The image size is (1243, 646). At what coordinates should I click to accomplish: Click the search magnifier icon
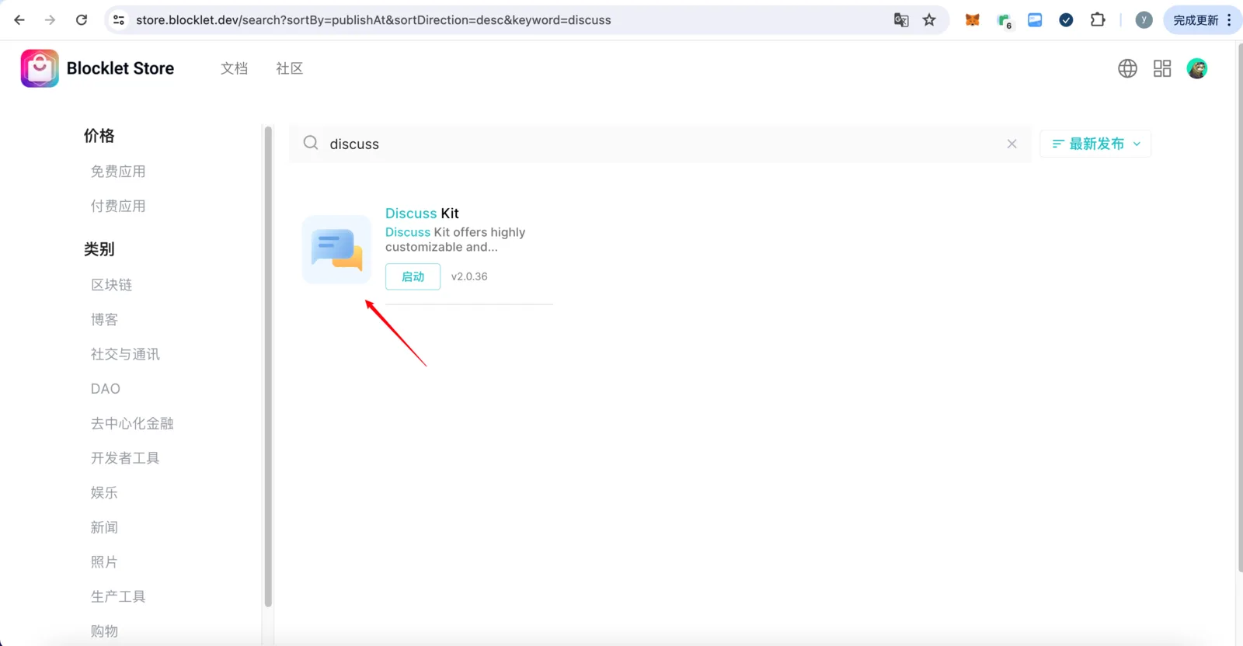pos(311,143)
